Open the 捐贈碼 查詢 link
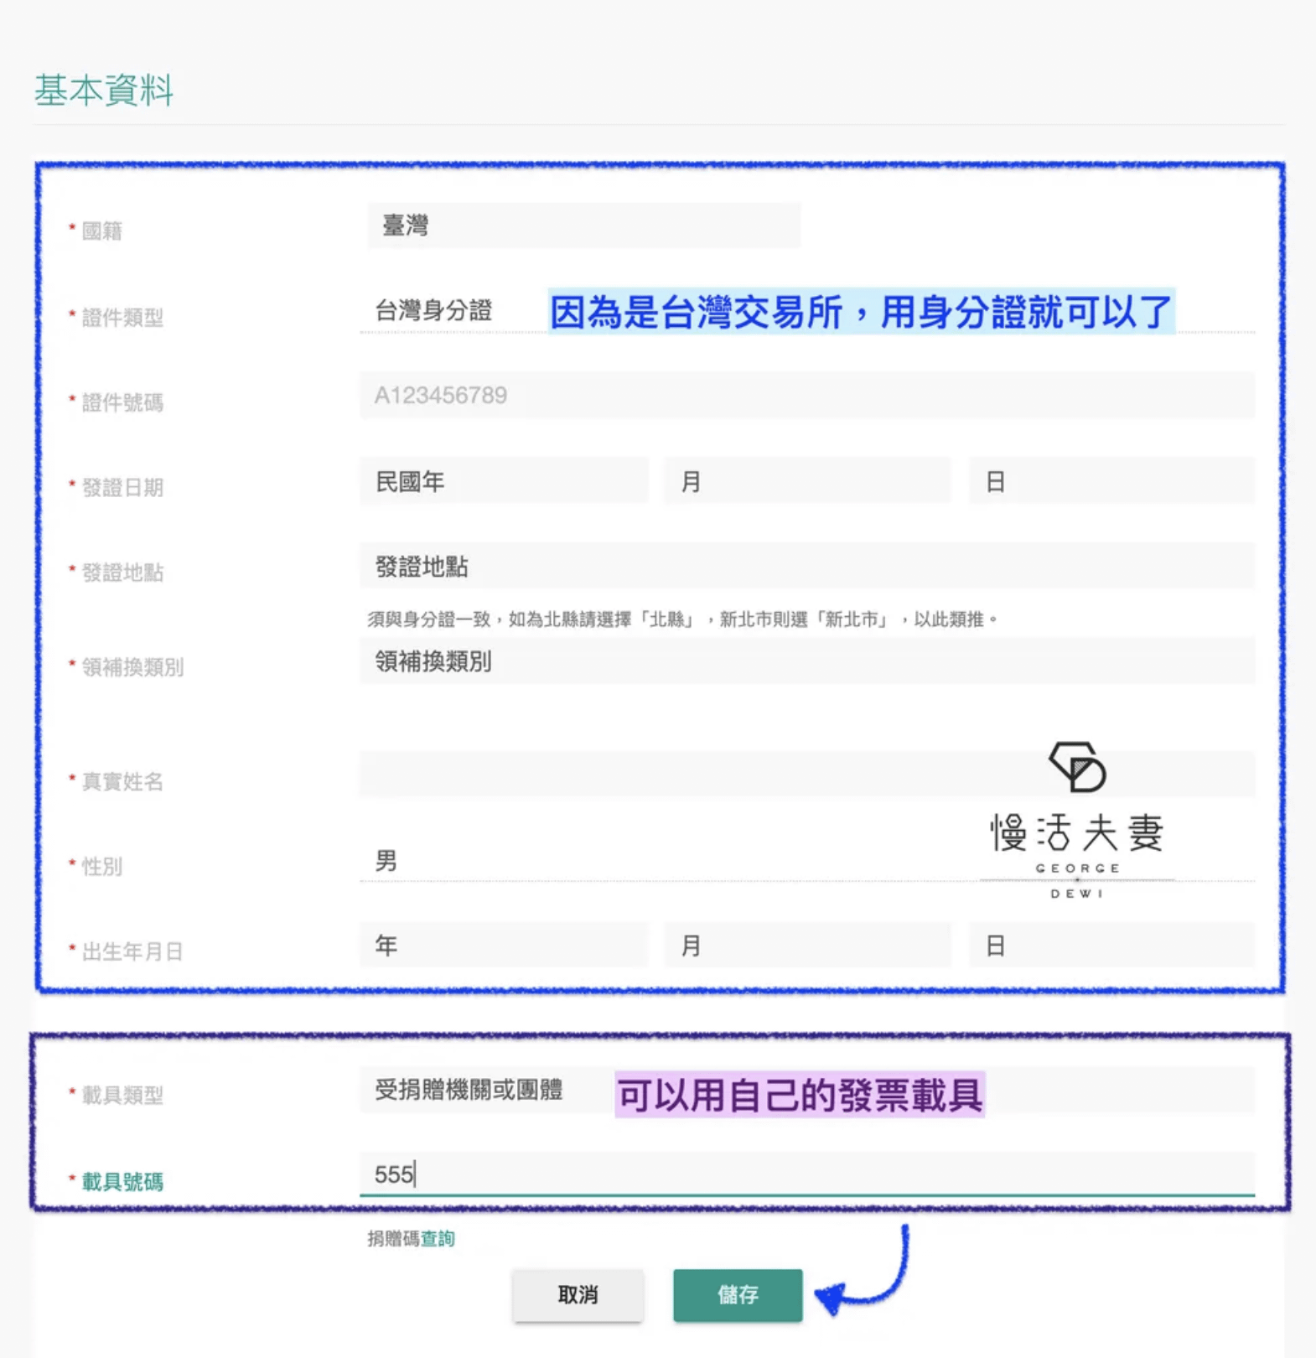Screen dimensions: 1316x1358 click(438, 1239)
